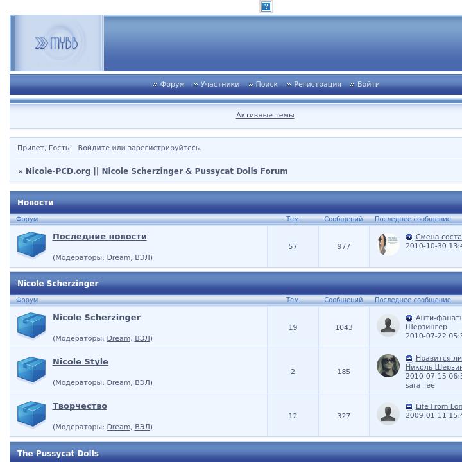Viewport: 462px width, 462px height.
Task: Open the Активные темы link
Action: click(265, 115)
